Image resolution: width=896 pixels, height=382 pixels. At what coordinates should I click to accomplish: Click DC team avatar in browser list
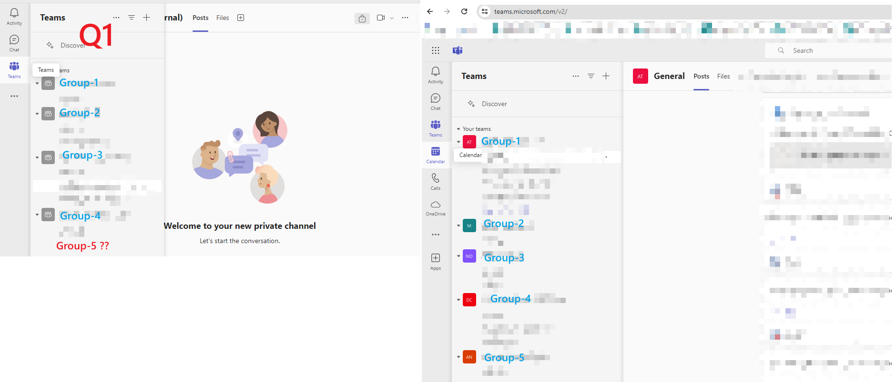point(469,300)
